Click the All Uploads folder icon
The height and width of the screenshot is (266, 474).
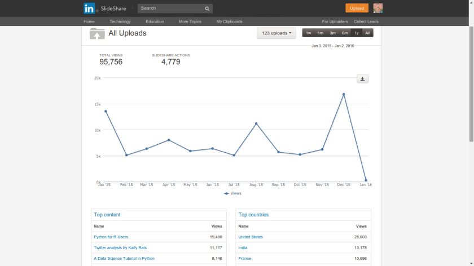(x=97, y=34)
